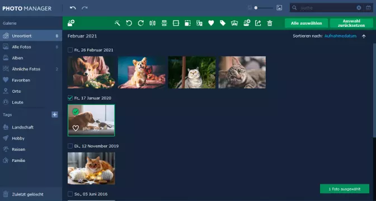Select the grey cat in garden photo
376x201 pixels.
coord(192,72)
